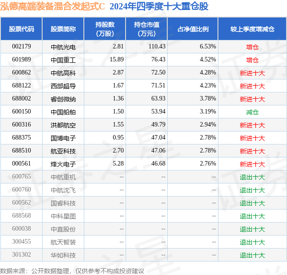
Task: Select stock name 中国船舶
Action: pos(63,112)
